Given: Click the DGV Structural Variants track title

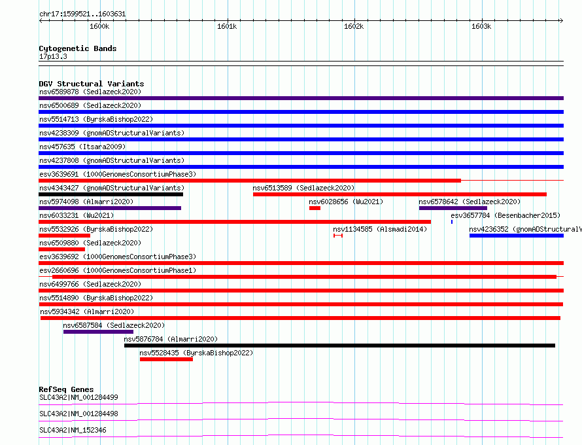Looking at the screenshot, I should tap(92, 84).
